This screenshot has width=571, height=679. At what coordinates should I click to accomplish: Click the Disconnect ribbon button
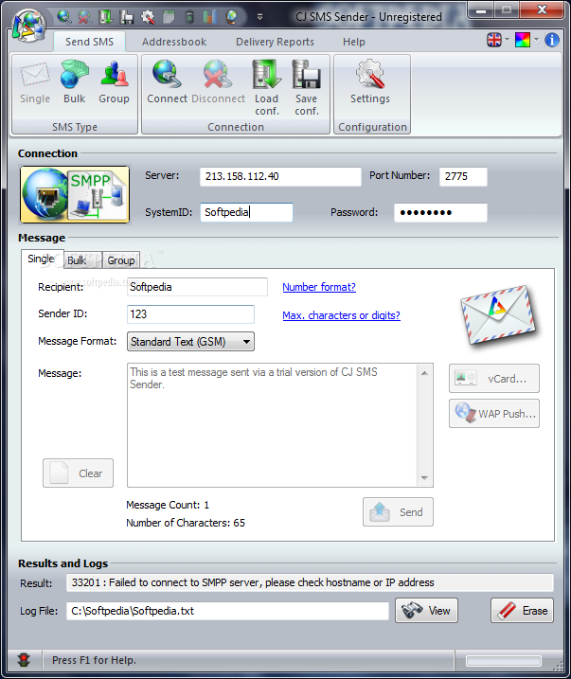(218, 82)
